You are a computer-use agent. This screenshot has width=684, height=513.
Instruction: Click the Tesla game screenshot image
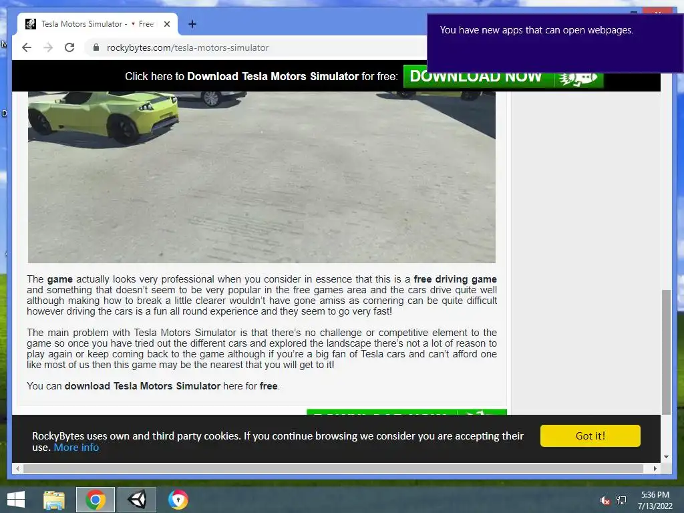click(x=262, y=177)
